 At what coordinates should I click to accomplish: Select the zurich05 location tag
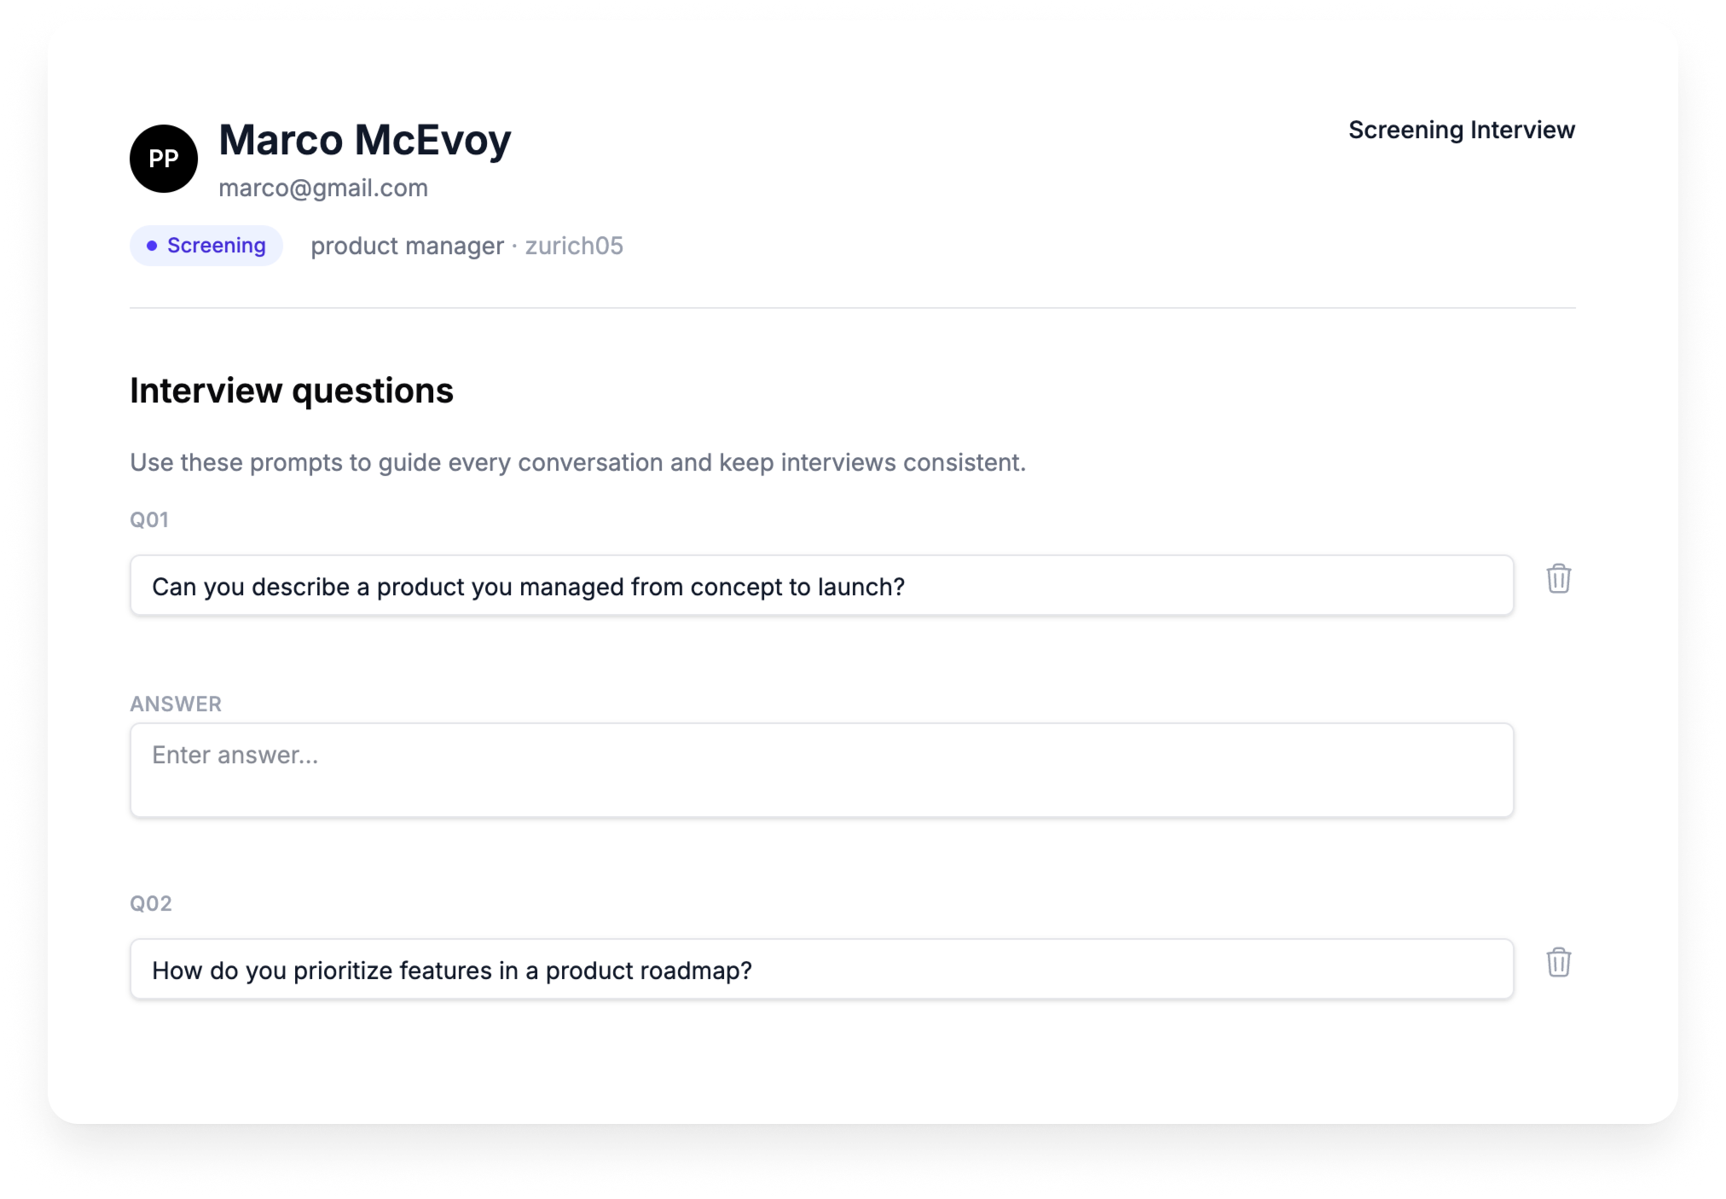(x=574, y=246)
